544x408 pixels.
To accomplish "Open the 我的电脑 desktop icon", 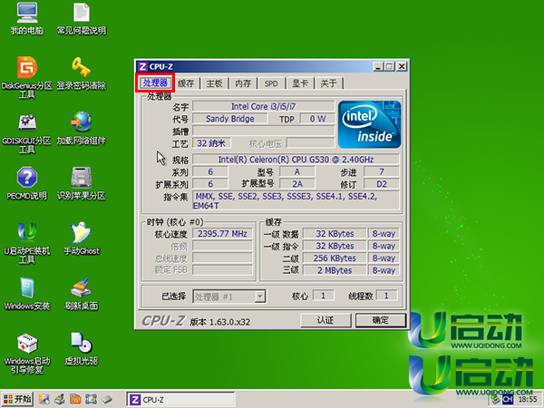I will (27, 19).
